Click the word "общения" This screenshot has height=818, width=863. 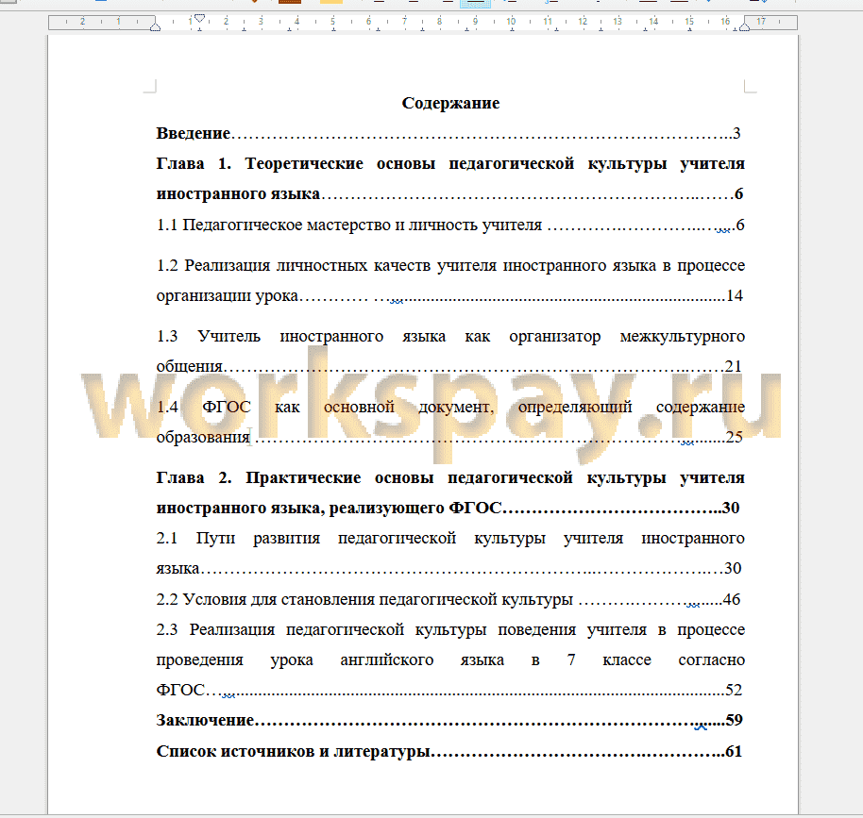(190, 366)
